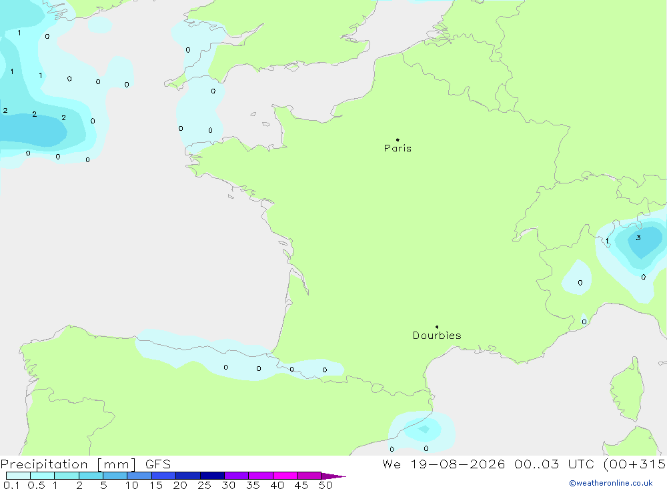Pick the 40–45 mm legend color swatch

click(x=285, y=476)
